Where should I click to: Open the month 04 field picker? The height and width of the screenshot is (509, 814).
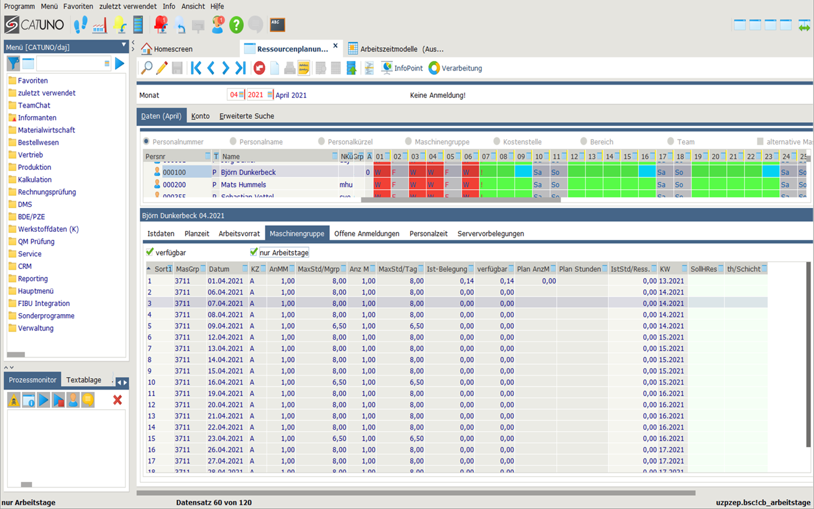[x=241, y=95]
